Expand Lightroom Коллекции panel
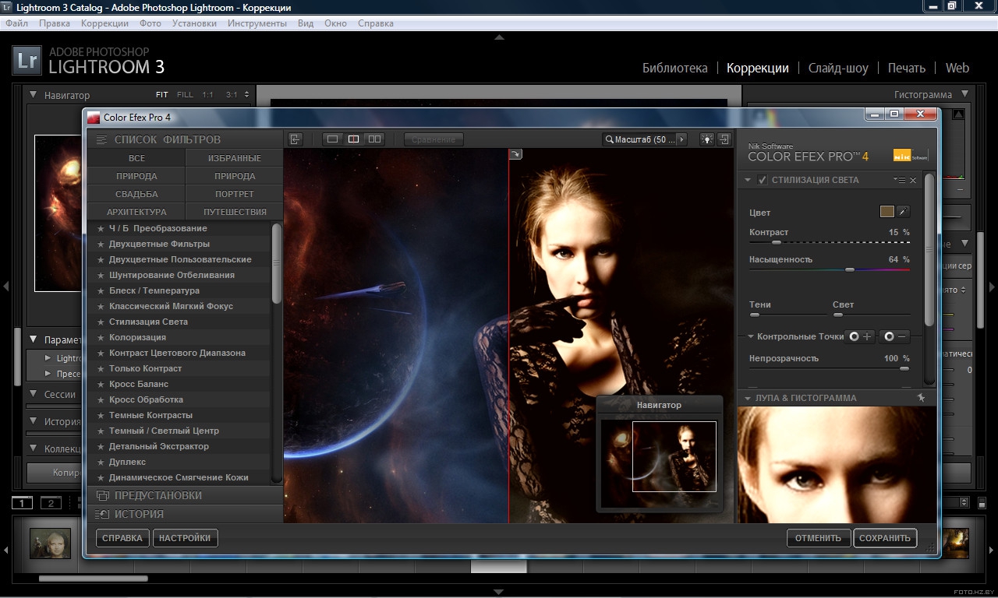 34,448
